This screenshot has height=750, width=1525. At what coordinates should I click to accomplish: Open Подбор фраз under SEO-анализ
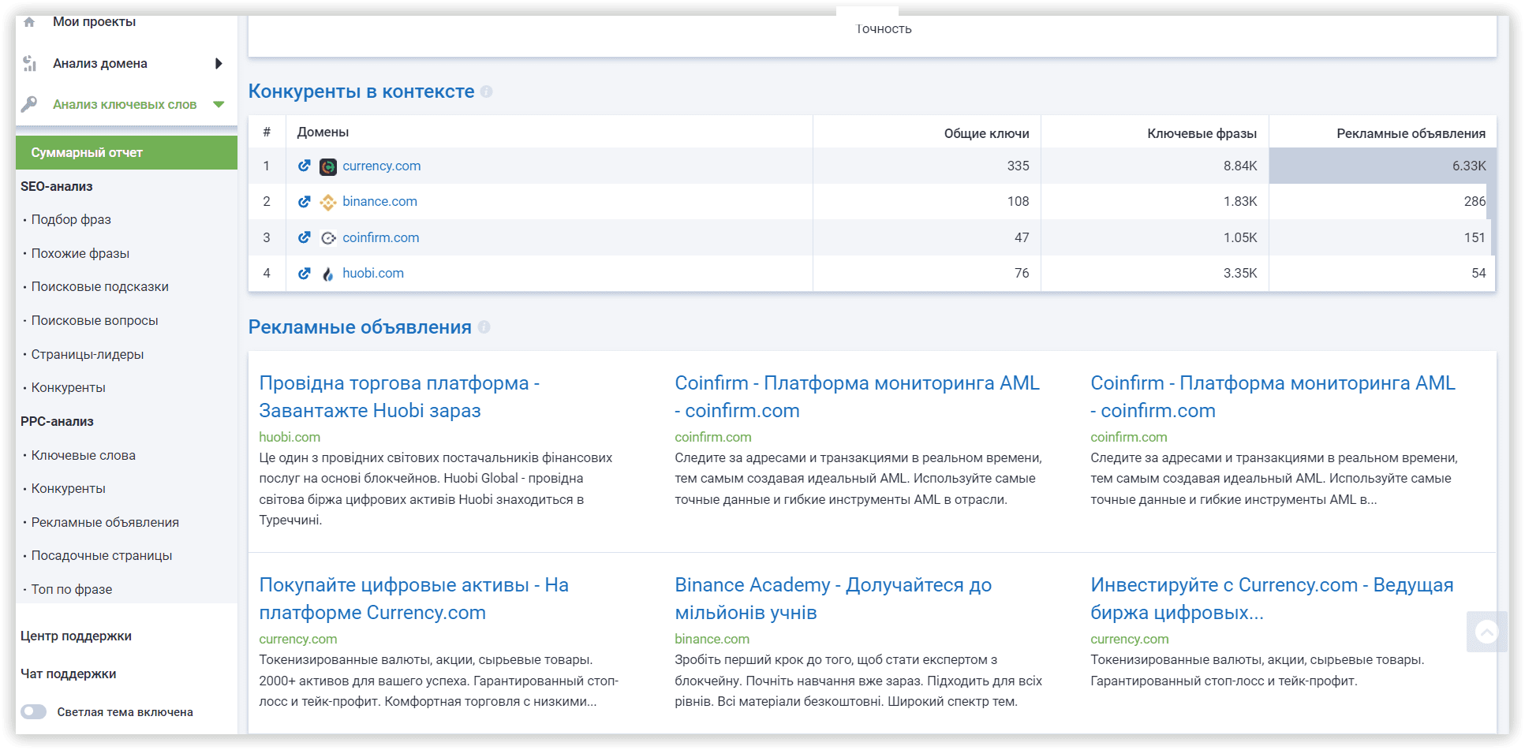(x=71, y=219)
